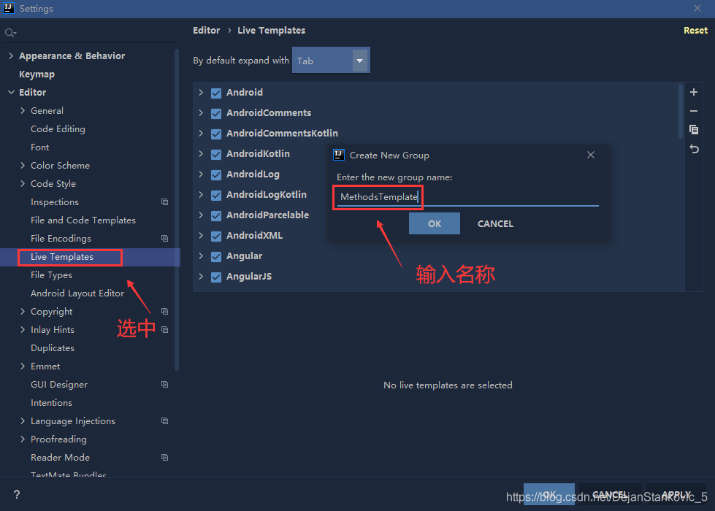Click the restore deleted templates undo icon

tap(694, 149)
